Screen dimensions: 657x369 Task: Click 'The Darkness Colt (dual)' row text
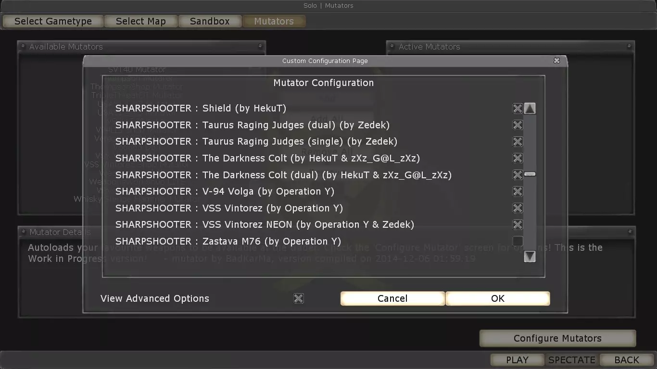283,175
